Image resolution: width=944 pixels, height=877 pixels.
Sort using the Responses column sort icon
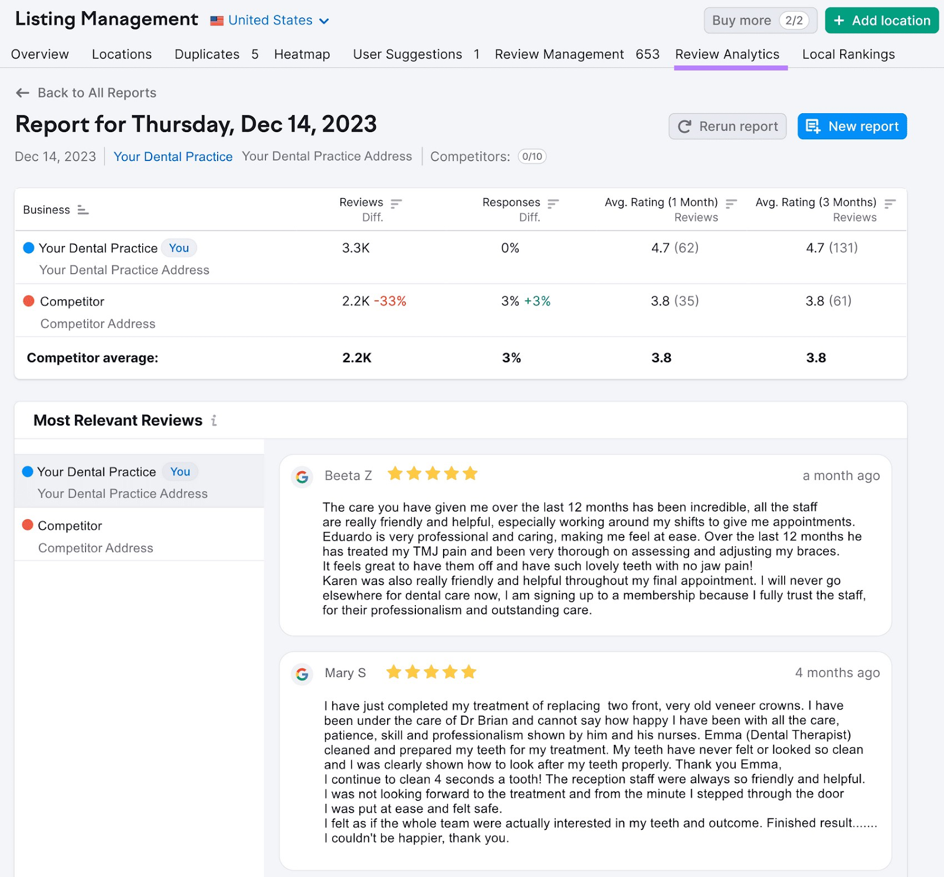tap(553, 203)
